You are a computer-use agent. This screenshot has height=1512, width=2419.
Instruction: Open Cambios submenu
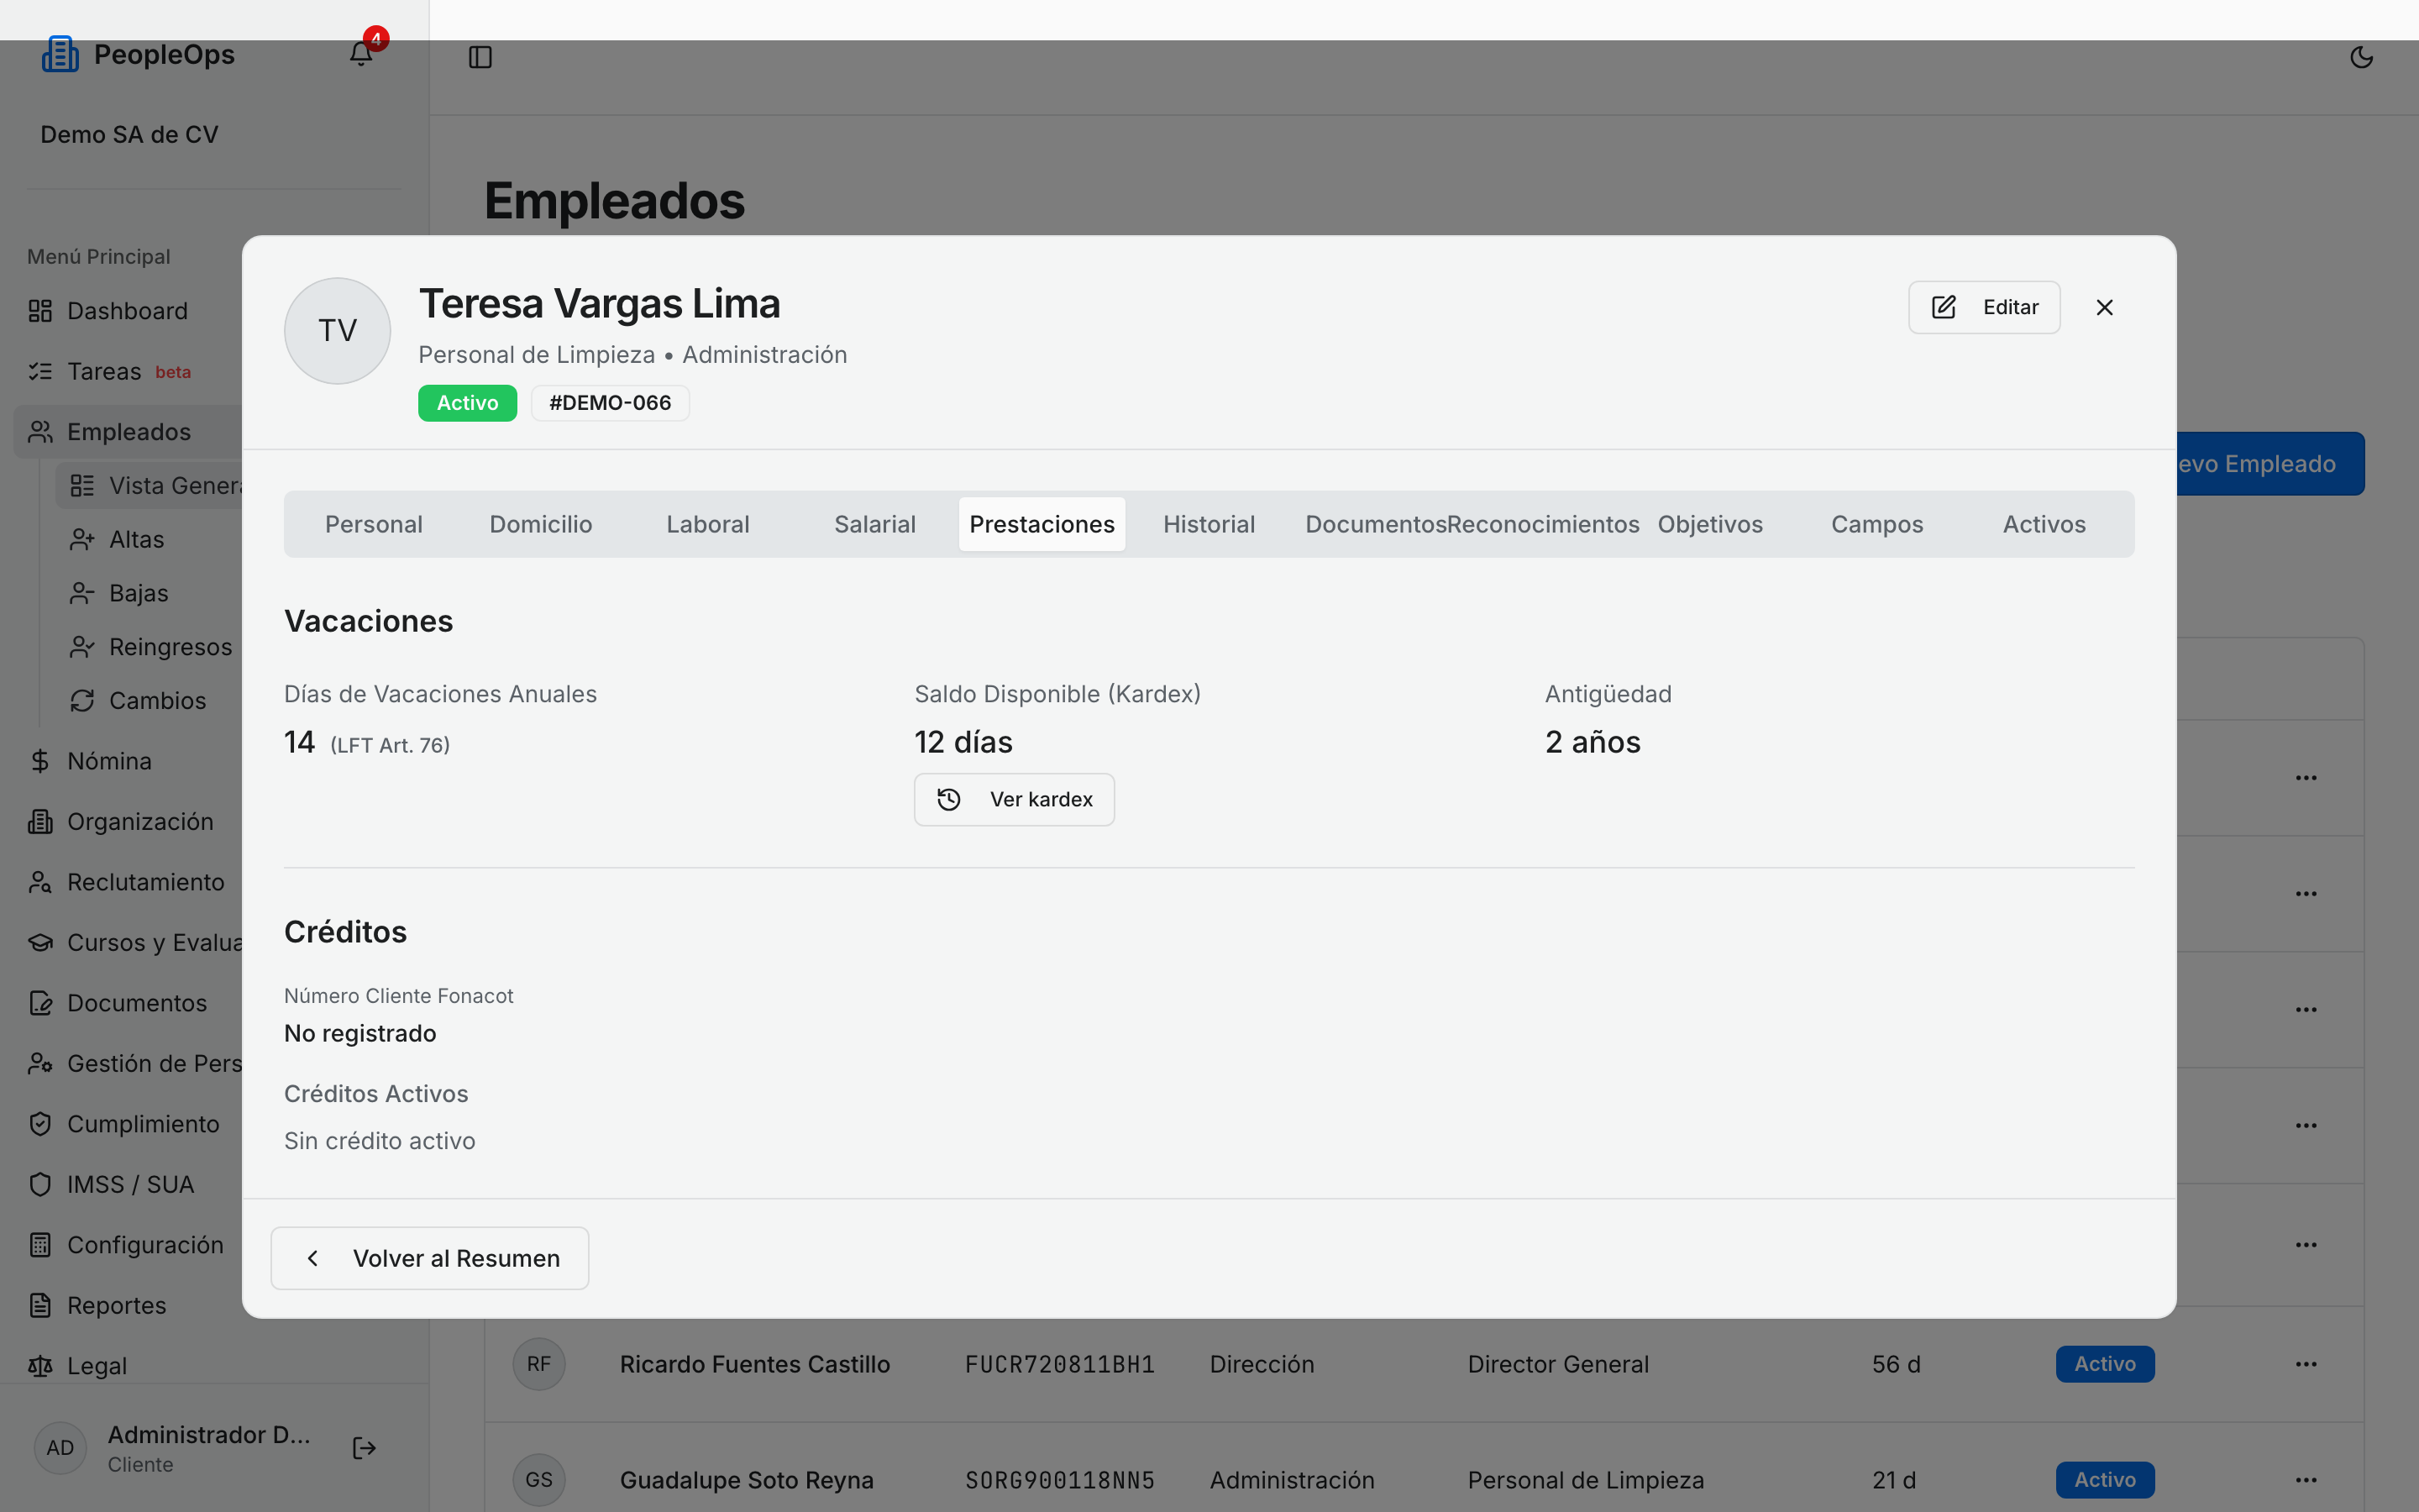[148, 701]
